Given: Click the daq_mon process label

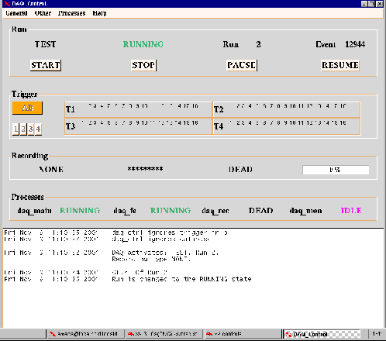Looking at the screenshot, I should coord(305,211).
